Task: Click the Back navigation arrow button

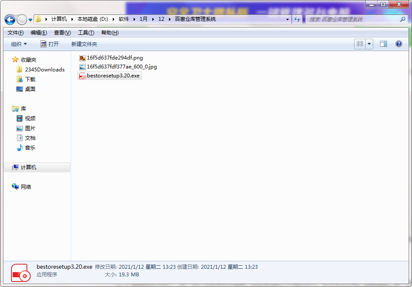Action: [x=10, y=20]
